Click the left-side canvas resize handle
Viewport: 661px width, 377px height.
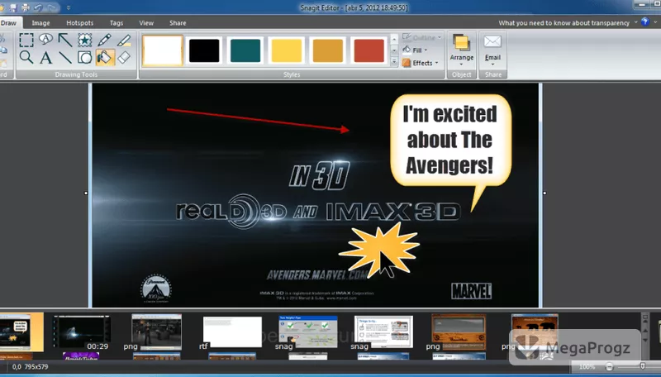(x=86, y=193)
